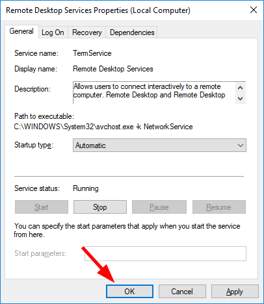Viewport: 264px width, 304px height.
Task: Click the dialog title bar text
Action: coord(98,10)
